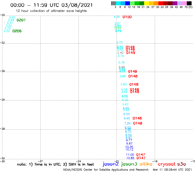Choose the orange 27–30 ft swatch
This screenshot has height=172, width=195.
coord(156,3)
